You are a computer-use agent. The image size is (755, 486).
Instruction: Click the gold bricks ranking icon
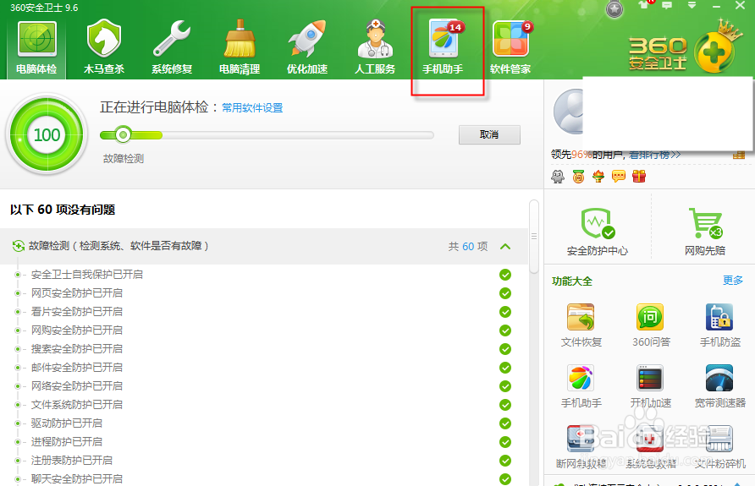[739, 155]
